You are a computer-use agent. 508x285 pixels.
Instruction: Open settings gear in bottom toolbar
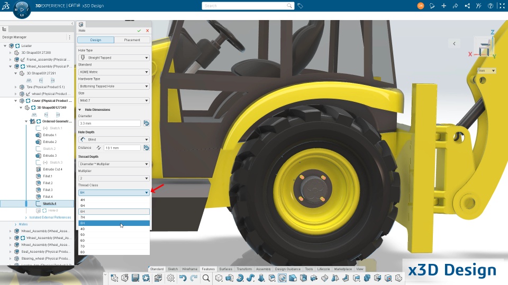pyautogui.click(x=171, y=278)
